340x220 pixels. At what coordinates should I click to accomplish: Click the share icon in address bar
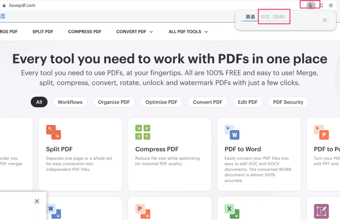pos(321,5)
